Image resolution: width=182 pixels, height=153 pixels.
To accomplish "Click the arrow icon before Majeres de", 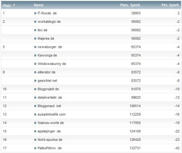I will (x=35, y=39).
